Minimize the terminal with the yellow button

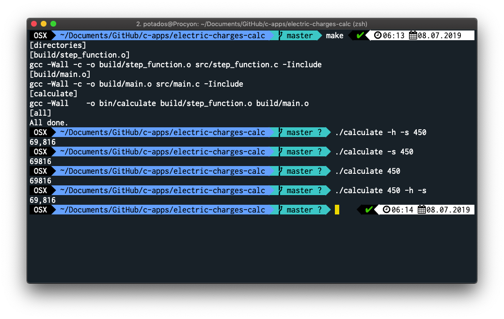click(44, 24)
